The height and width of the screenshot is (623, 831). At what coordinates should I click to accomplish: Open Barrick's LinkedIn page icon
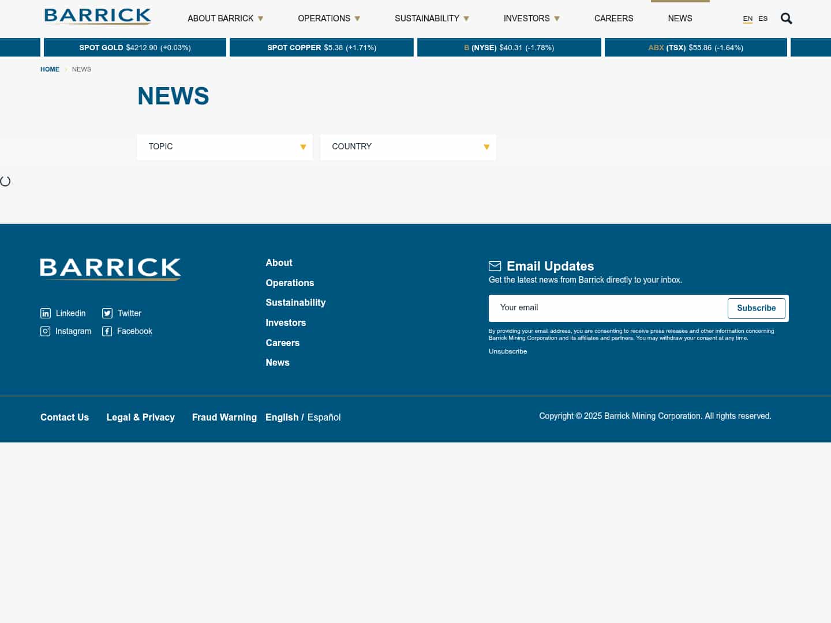point(46,313)
